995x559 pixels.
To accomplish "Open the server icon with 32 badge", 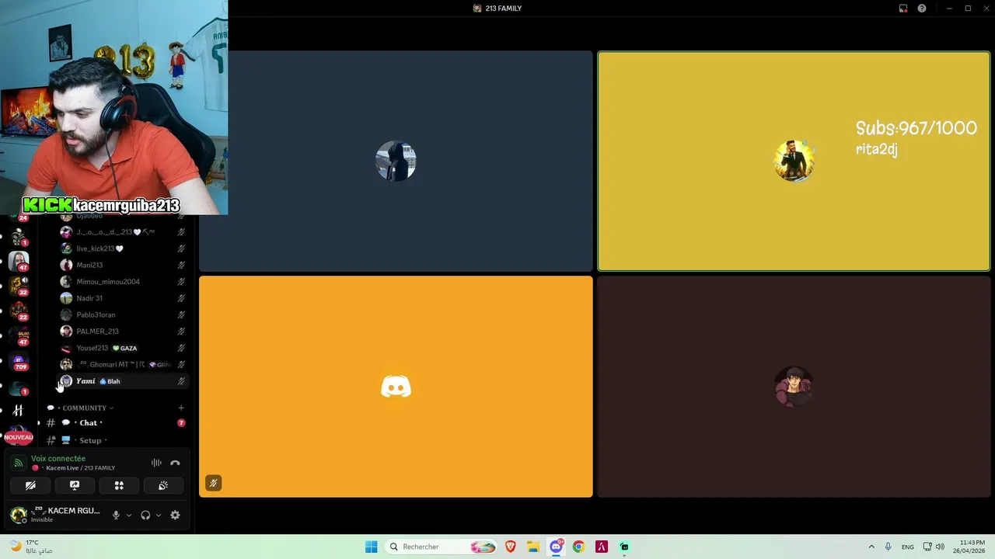I will [19, 285].
